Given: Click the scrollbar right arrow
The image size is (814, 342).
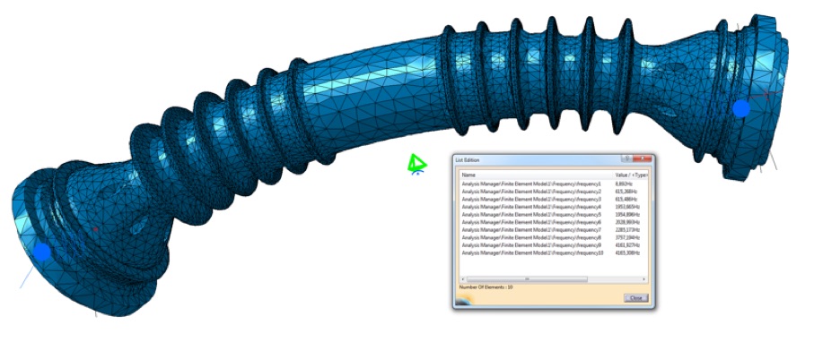Looking at the screenshot, I should (x=644, y=279).
